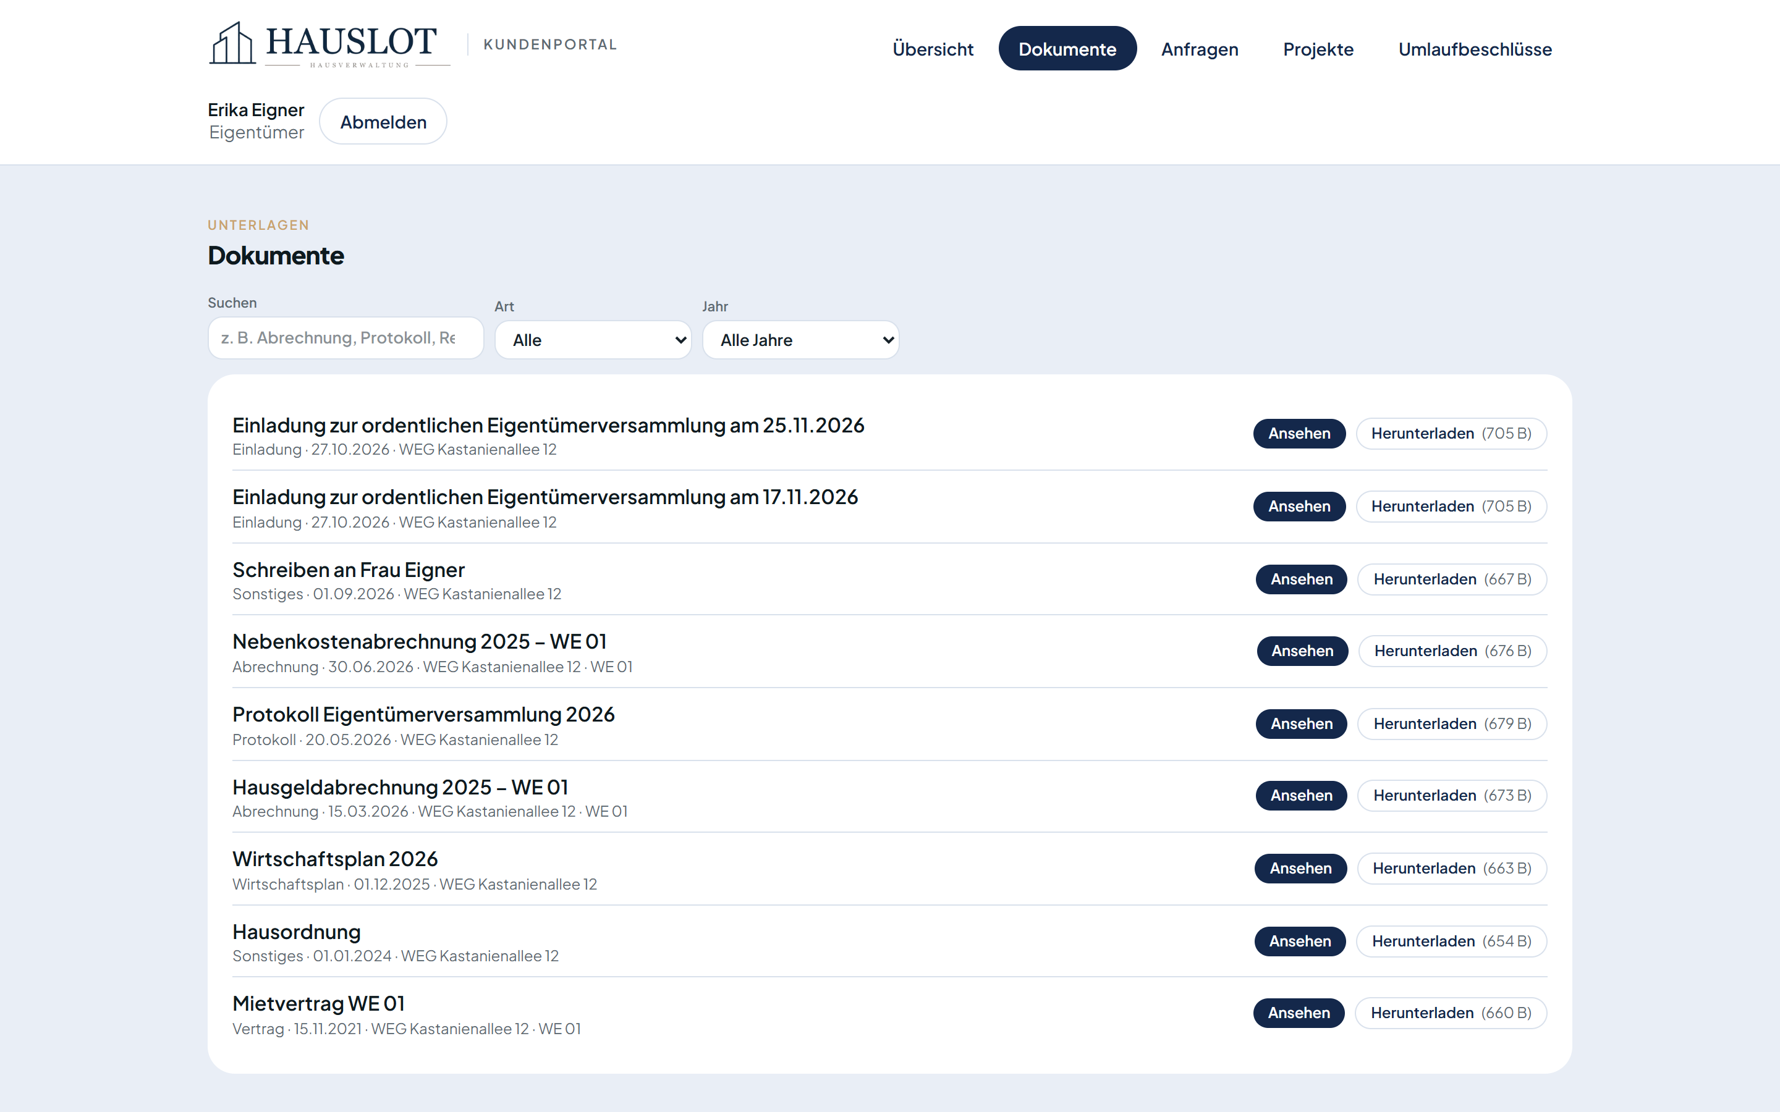Image resolution: width=1780 pixels, height=1112 pixels.
Task: Click the Hauslot logo
Action: (x=329, y=44)
